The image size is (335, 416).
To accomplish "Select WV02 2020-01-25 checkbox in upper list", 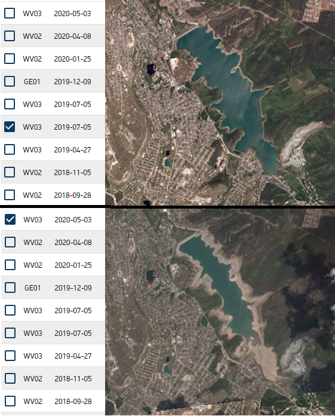I will (10, 59).
